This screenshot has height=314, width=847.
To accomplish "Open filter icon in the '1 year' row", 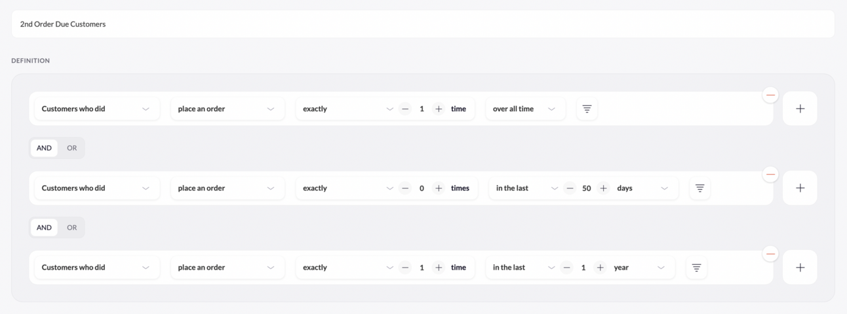I will pos(696,268).
